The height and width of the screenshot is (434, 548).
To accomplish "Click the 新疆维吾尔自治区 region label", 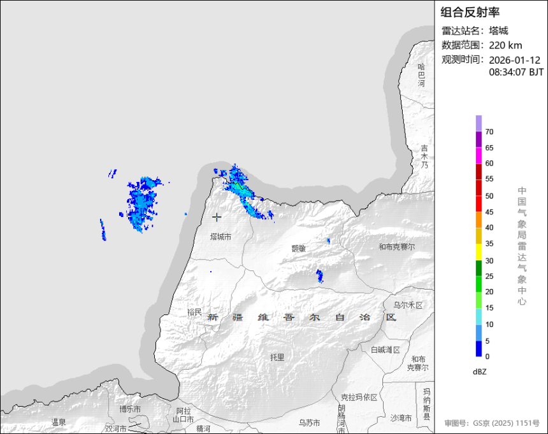I will [302, 318].
